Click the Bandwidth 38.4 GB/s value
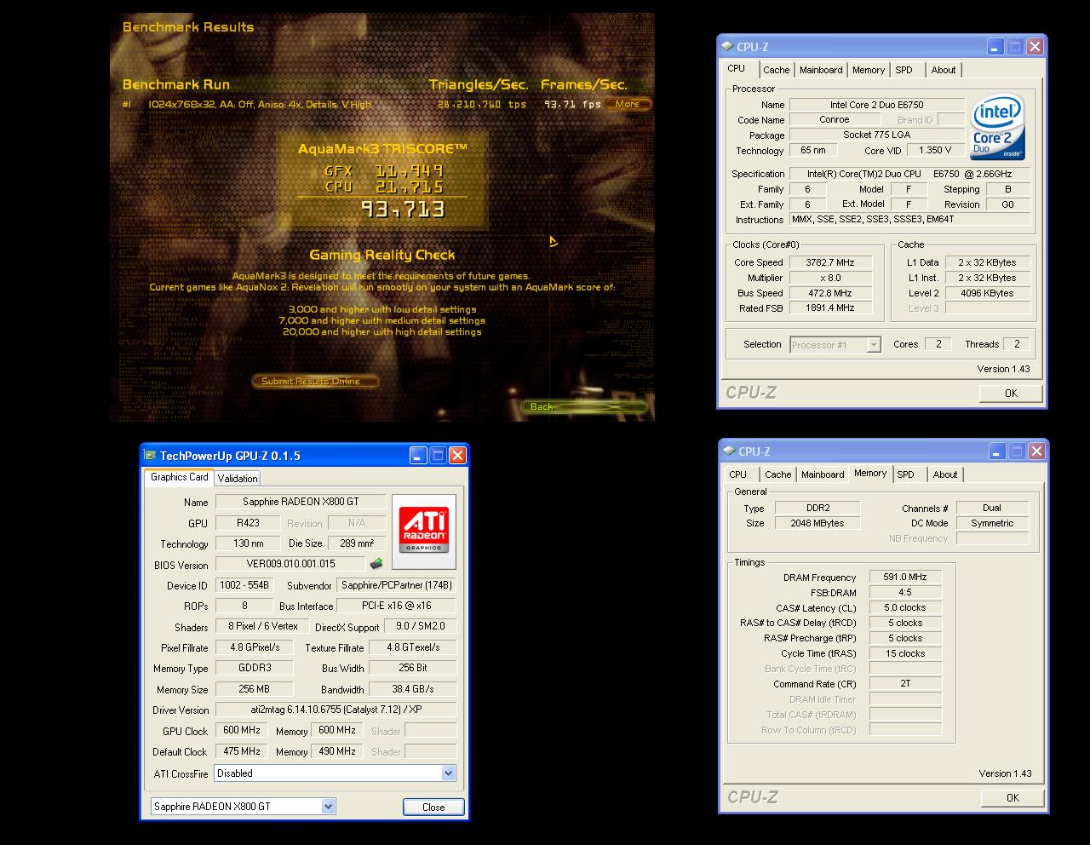This screenshot has width=1090, height=845. [x=413, y=688]
